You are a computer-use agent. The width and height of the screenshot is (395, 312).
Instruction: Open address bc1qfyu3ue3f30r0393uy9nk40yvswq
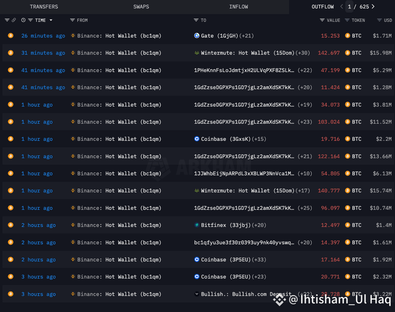[244, 242]
